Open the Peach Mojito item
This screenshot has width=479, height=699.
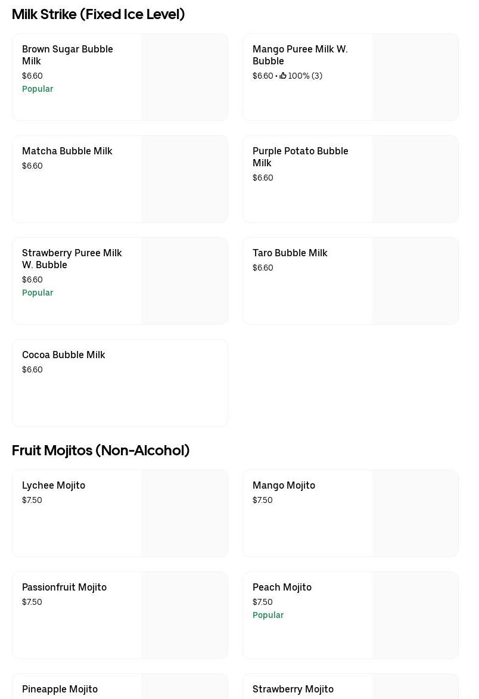click(x=282, y=588)
